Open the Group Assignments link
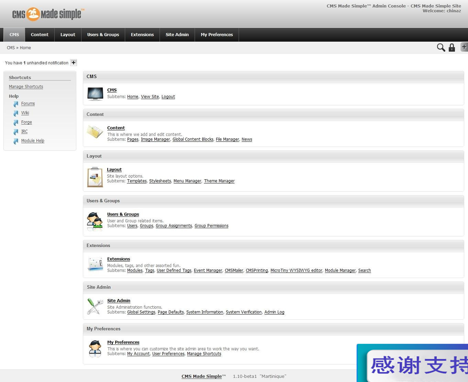The width and height of the screenshot is (468, 382). (174, 226)
